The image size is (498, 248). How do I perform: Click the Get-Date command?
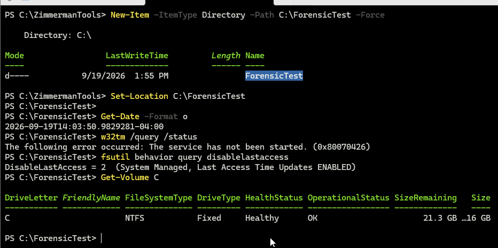[x=120, y=117]
